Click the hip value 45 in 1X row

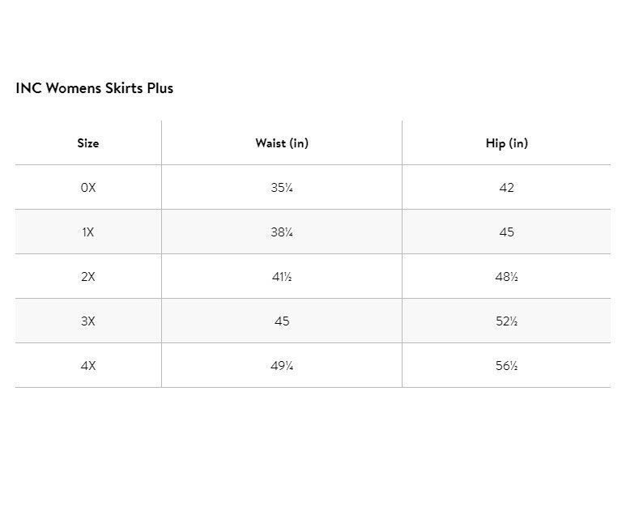pyautogui.click(x=506, y=232)
